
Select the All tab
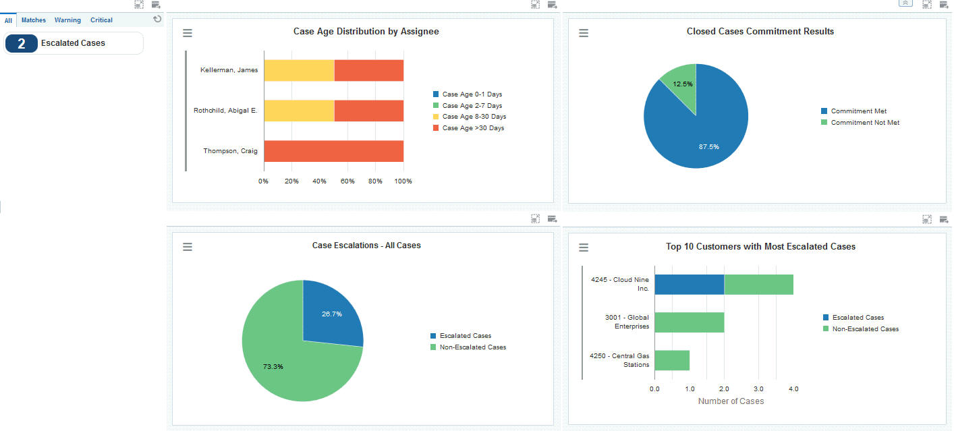pyautogui.click(x=9, y=20)
